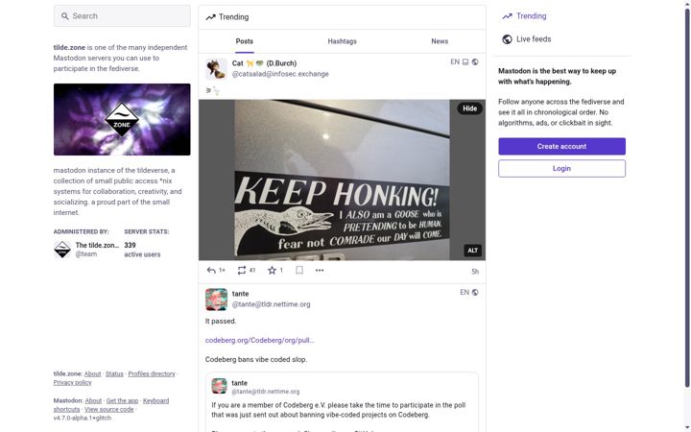Click the search magnifier icon

(x=65, y=16)
